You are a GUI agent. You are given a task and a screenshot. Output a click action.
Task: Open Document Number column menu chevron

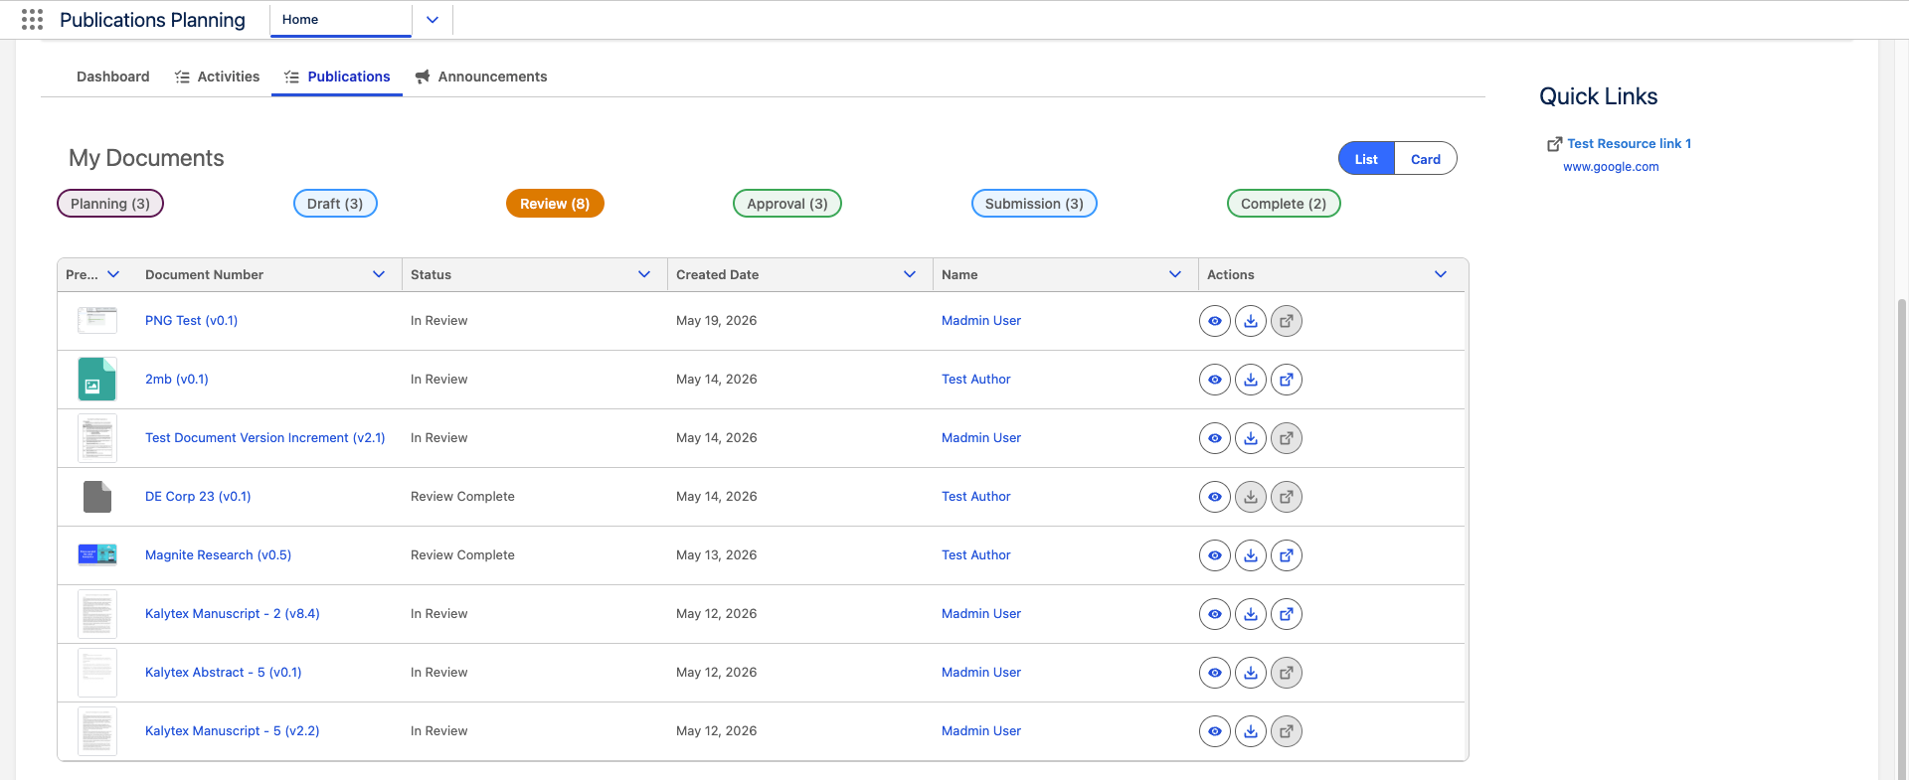(379, 274)
